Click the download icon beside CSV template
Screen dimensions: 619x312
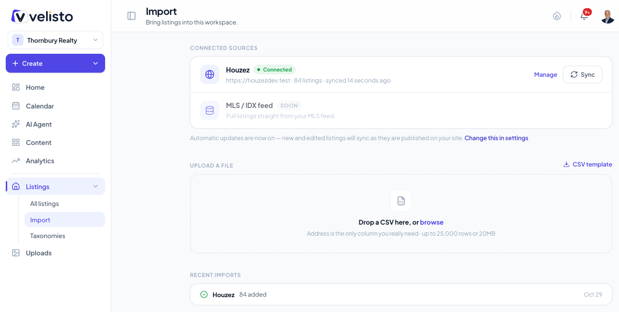[x=566, y=164]
